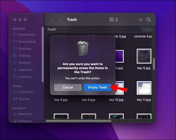Click the Locations section header
This screenshot has width=176, height=140.
pyautogui.click(x=19, y=108)
